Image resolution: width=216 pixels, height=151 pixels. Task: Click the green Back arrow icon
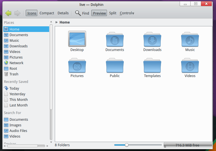click(8, 13)
